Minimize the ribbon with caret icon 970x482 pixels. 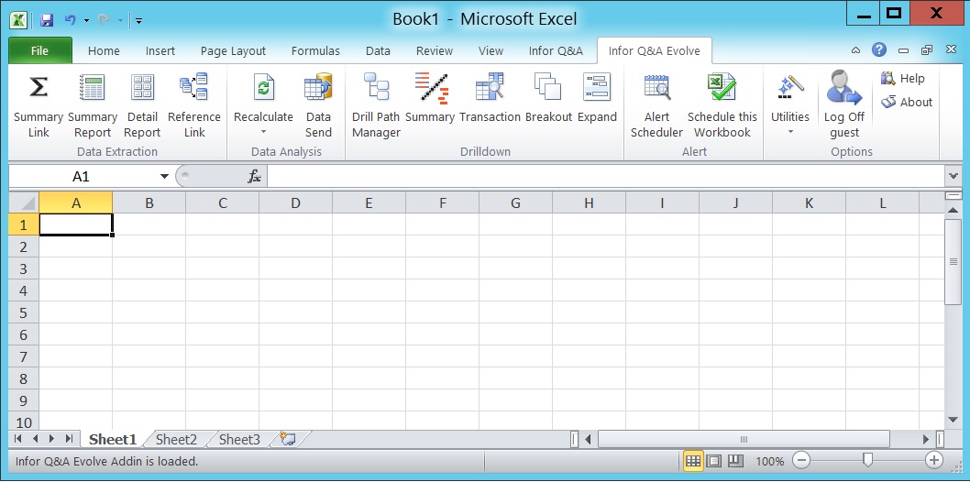click(856, 50)
